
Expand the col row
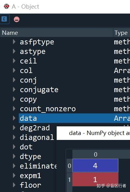pos(14,70)
